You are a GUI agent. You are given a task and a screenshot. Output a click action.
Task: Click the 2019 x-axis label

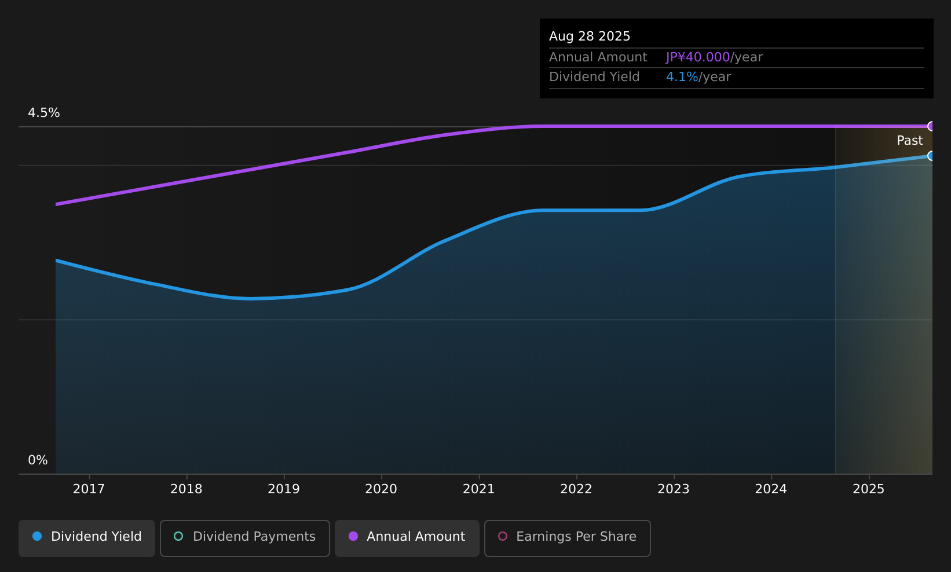click(284, 489)
